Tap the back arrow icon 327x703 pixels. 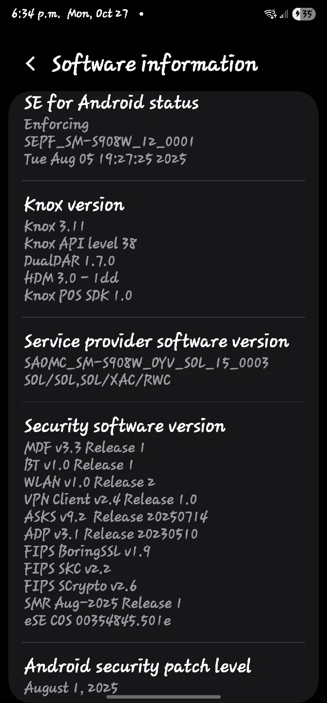point(30,64)
